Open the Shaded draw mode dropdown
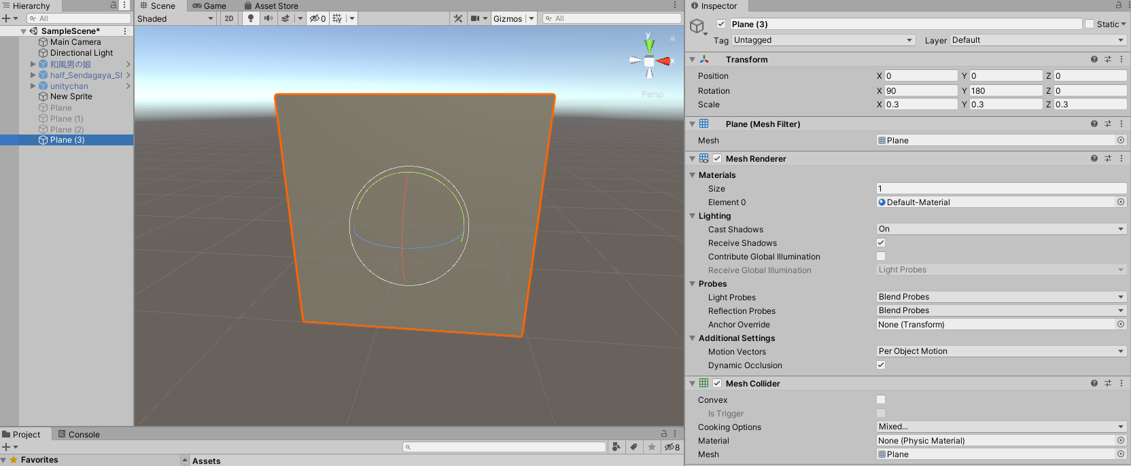This screenshot has height=466, width=1131. [x=175, y=18]
